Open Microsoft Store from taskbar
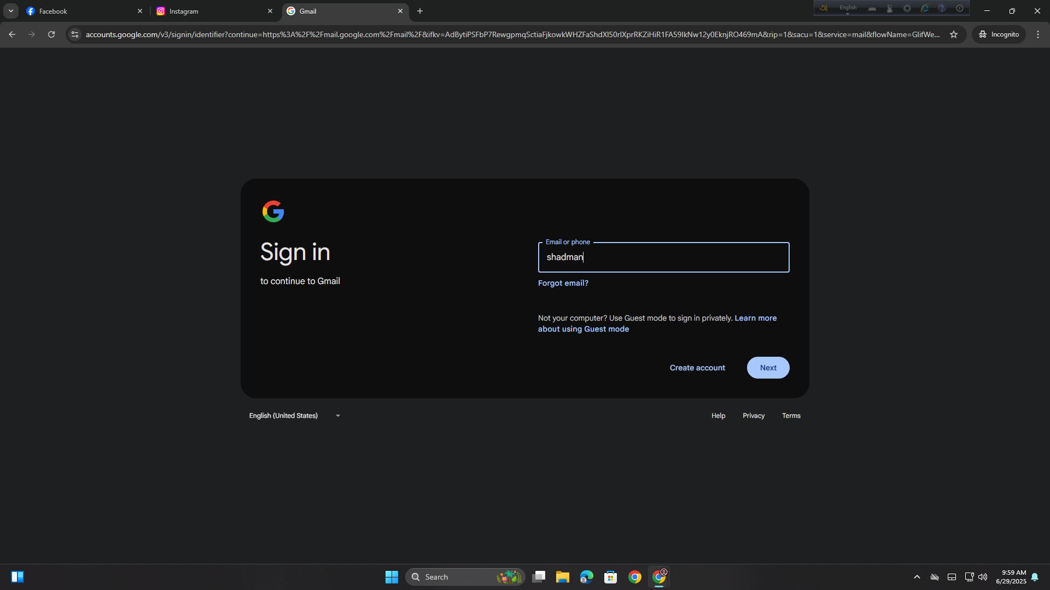The image size is (1050, 590). pos(611,577)
